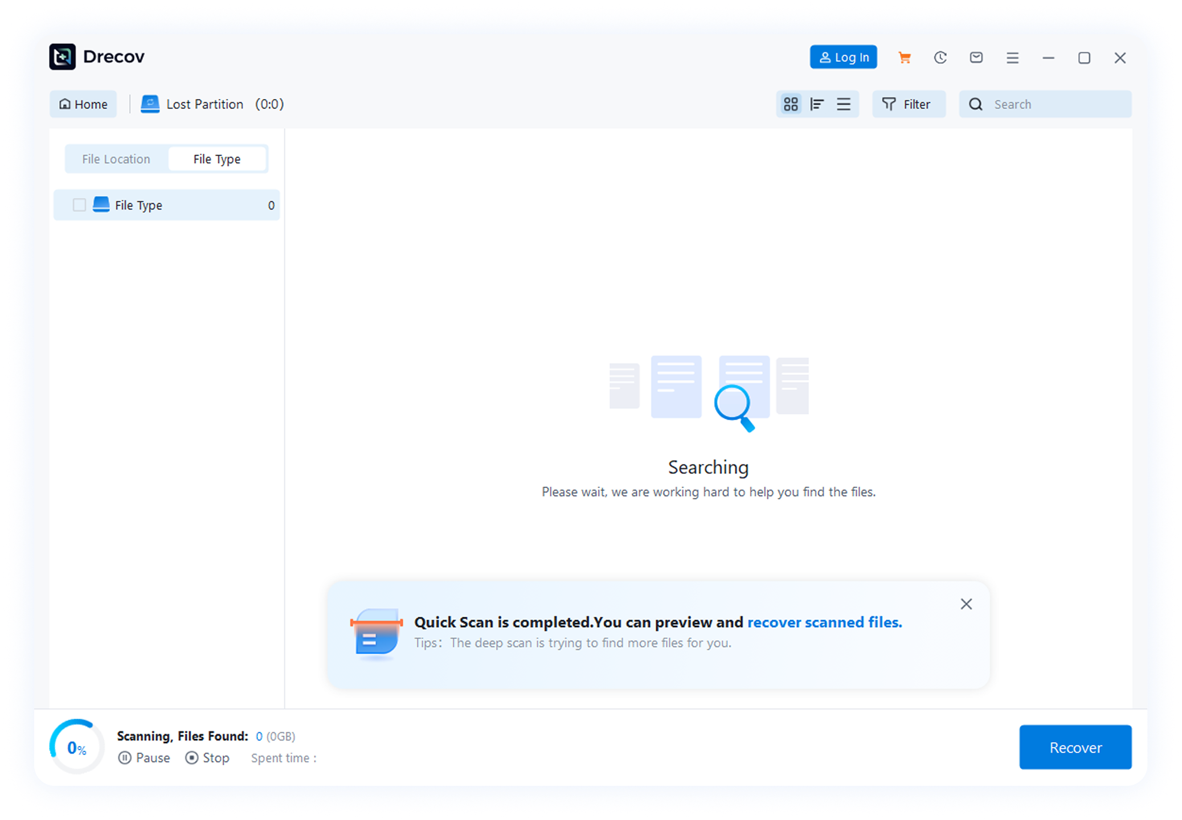The image size is (1182, 820).
Task: Open the mail feedback icon
Action: [976, 58]
